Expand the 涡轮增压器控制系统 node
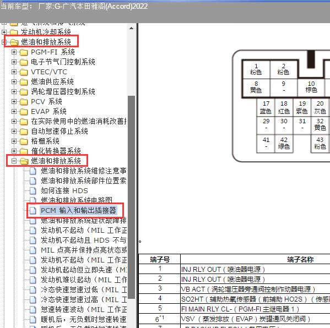 pos(14,92)
